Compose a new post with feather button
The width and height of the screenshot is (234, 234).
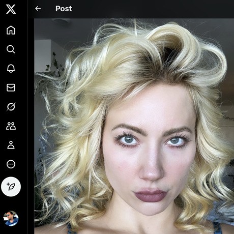tap(11, 187)
